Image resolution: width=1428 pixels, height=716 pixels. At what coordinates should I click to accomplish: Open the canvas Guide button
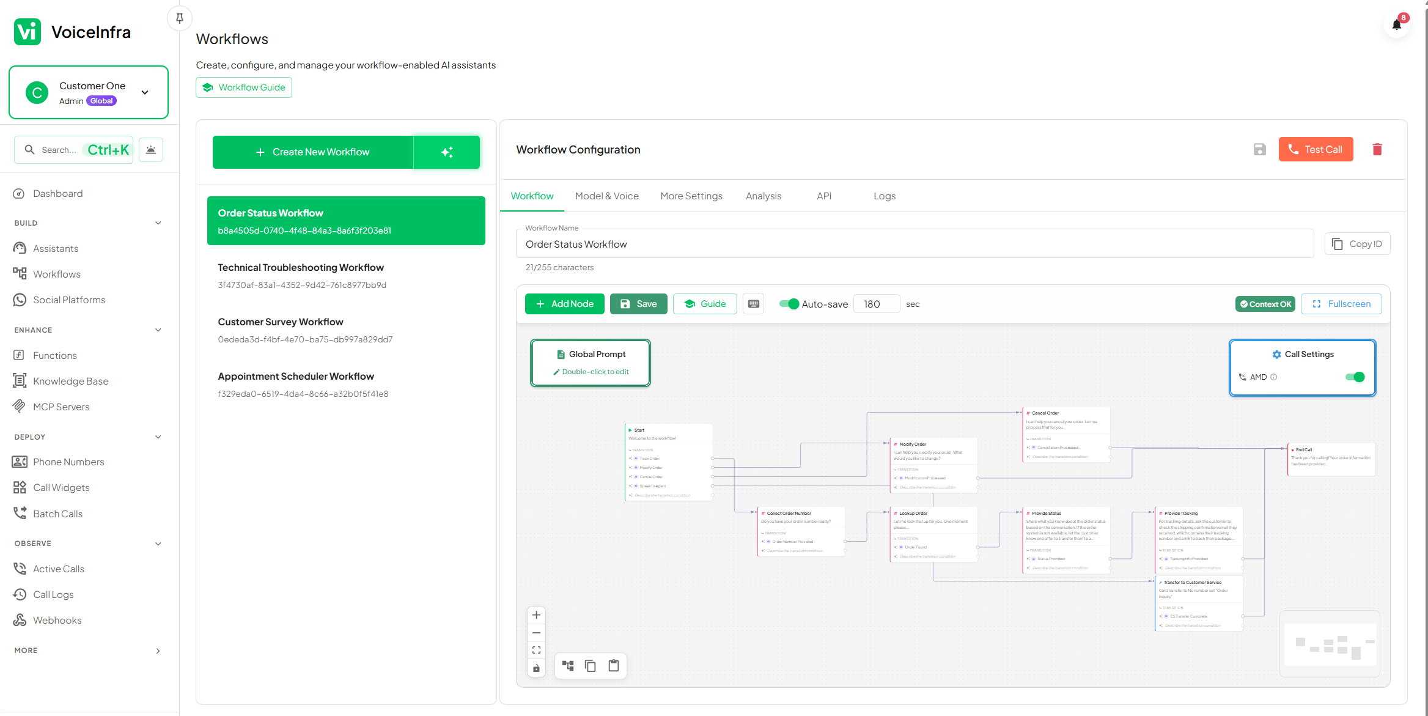point(705,304)
